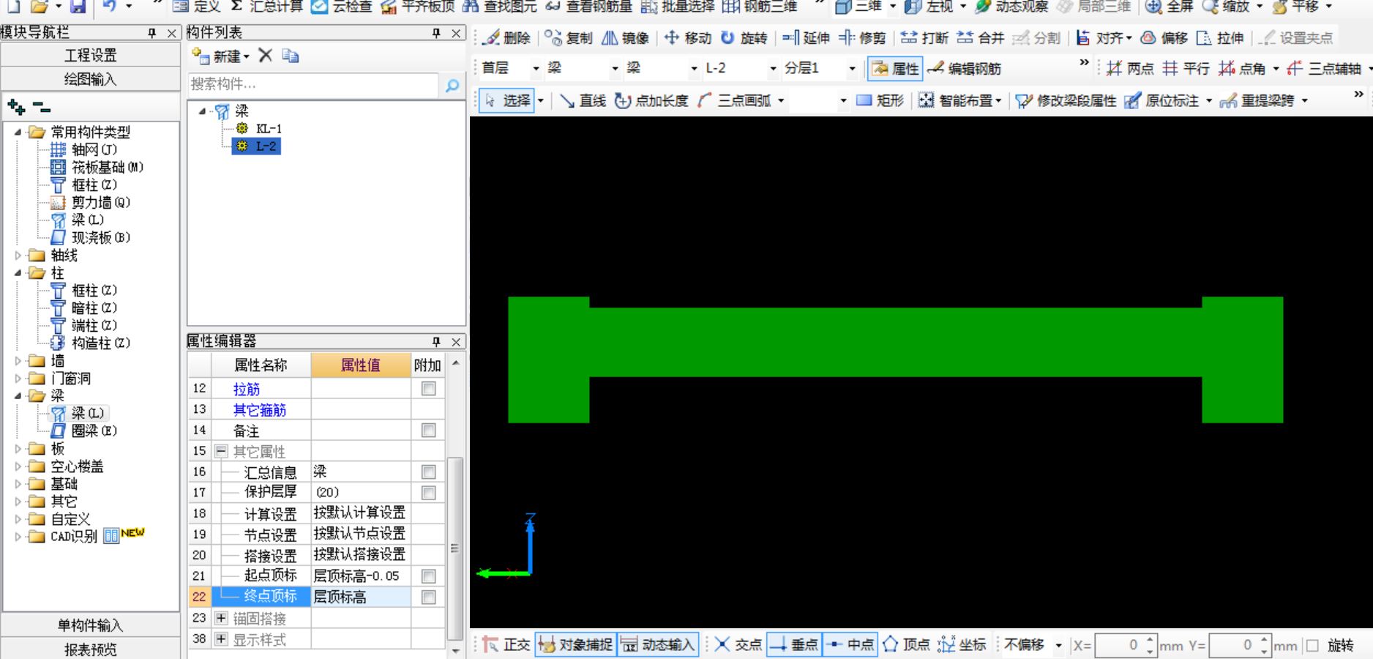Toggle 动态输入 dynamic input
The image size is (1373, 659).
658,645
